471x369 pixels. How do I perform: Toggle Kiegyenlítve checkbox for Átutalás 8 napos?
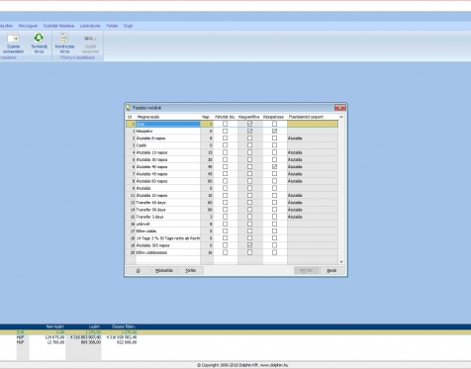click(249, 138)
